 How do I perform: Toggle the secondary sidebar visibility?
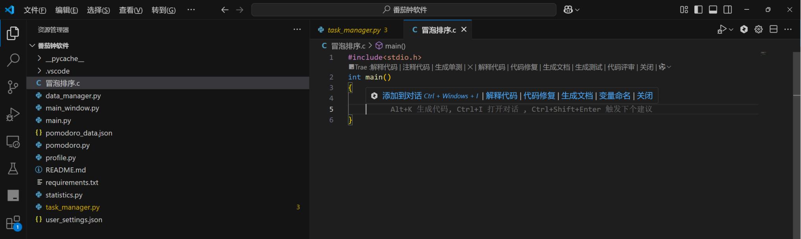click(x=728, y=10)
